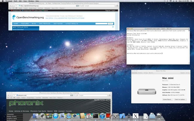Expand Popular bookmark dropdown in Phoronix window
This screenshot has width=194, height=121.
click(60, 98)
